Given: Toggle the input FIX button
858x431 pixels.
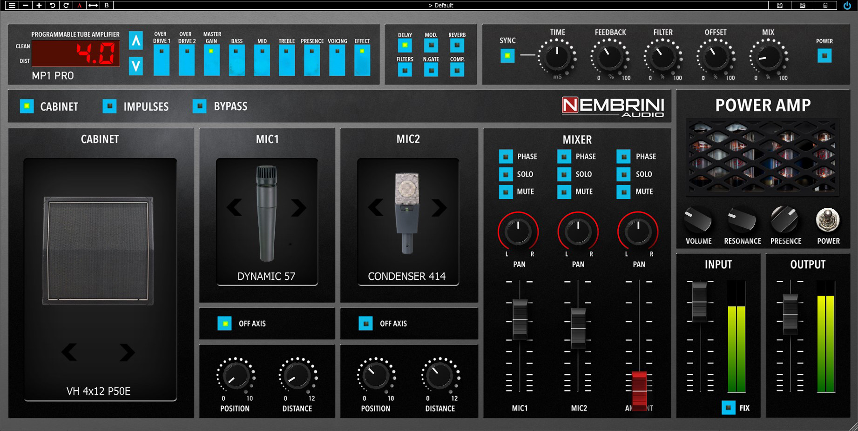Looking at the screenshot, I should click(729, 408).
